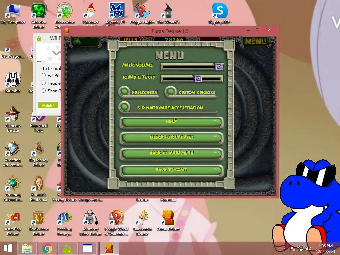Select the Short radio button in Wii window

coord(43,90)
